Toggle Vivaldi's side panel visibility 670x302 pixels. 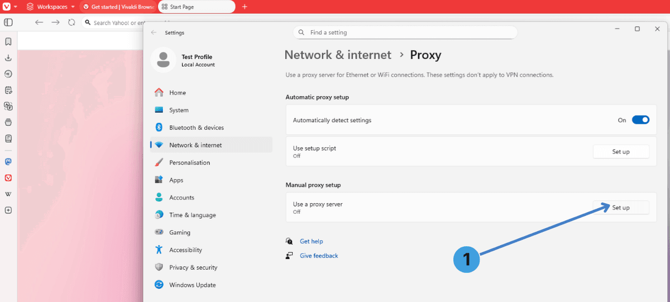(8, 22)
